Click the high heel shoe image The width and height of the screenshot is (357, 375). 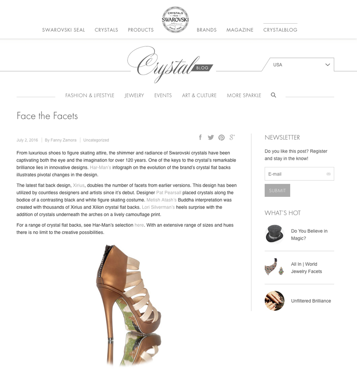tap(129, 305)
